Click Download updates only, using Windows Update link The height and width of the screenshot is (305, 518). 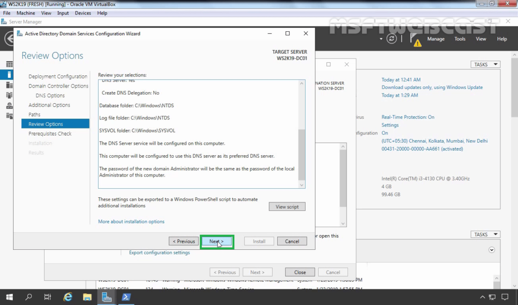pos(432,88)
